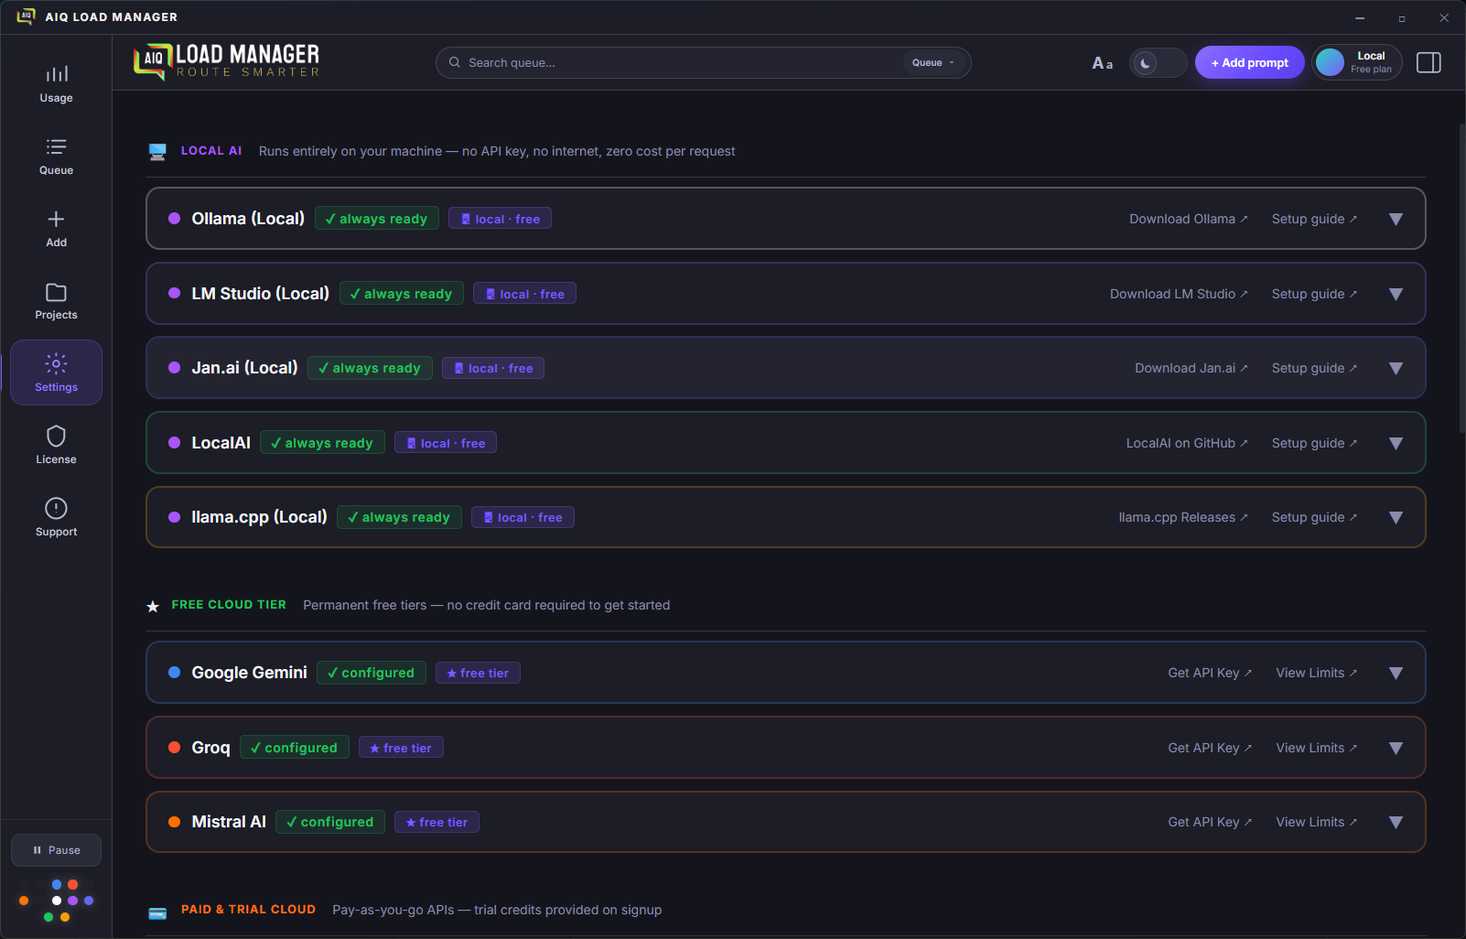Click the PAID & TRIAL CLOUD heading
The width and height of the screenshot is (1466, 939).
pyautogui.click(x=248, y=910)
